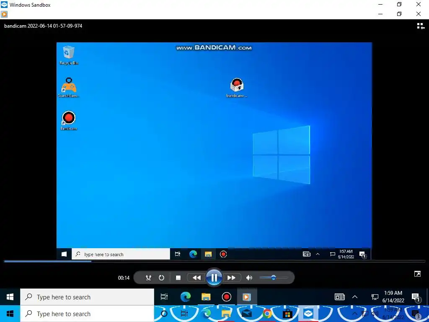The width and height of the screenshot is (429, 322).
Task: Click the video title bandicam 2022-06-14 01-57-09-974
Action: point(43,26)
